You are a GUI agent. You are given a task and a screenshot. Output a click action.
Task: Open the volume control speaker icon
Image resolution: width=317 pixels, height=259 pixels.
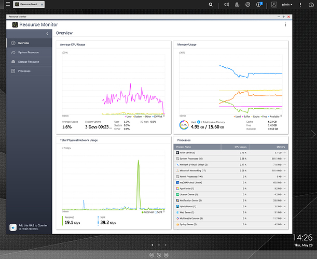(226, 5)
